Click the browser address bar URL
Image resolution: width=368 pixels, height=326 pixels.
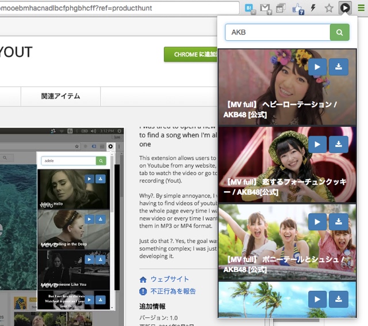118,8
